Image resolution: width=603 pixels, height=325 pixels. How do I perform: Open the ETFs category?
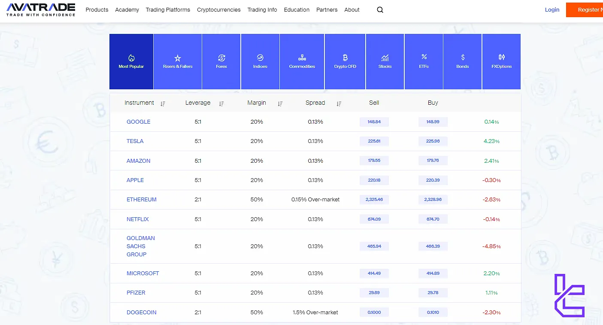(x=424, y=61)
